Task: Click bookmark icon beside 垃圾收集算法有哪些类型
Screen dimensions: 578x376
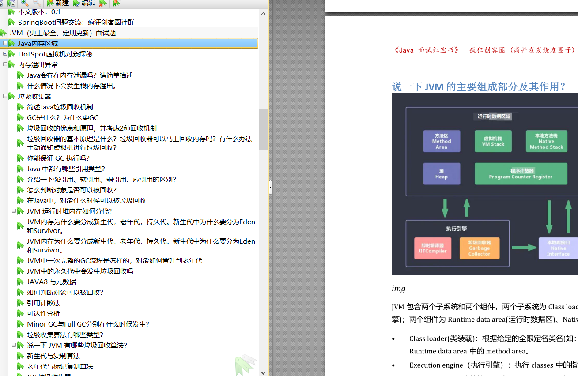Action: [21, 335]
